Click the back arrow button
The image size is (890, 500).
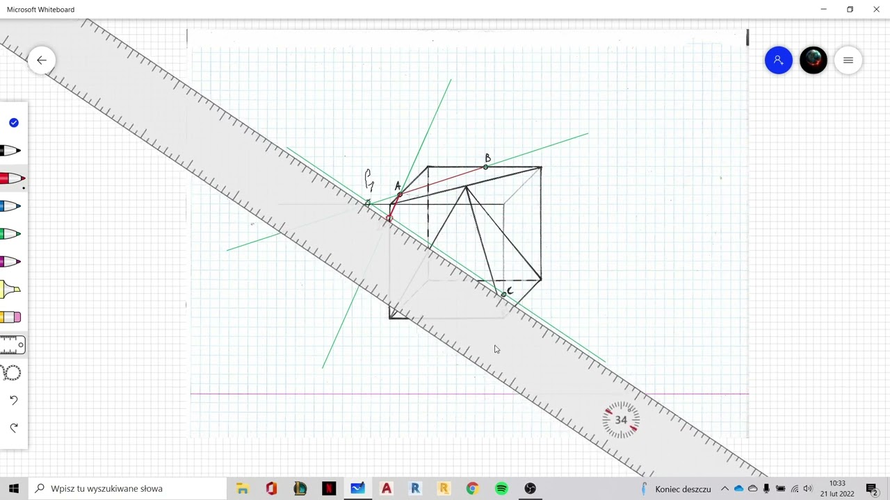pyautogui.click(x=42, y=60)
